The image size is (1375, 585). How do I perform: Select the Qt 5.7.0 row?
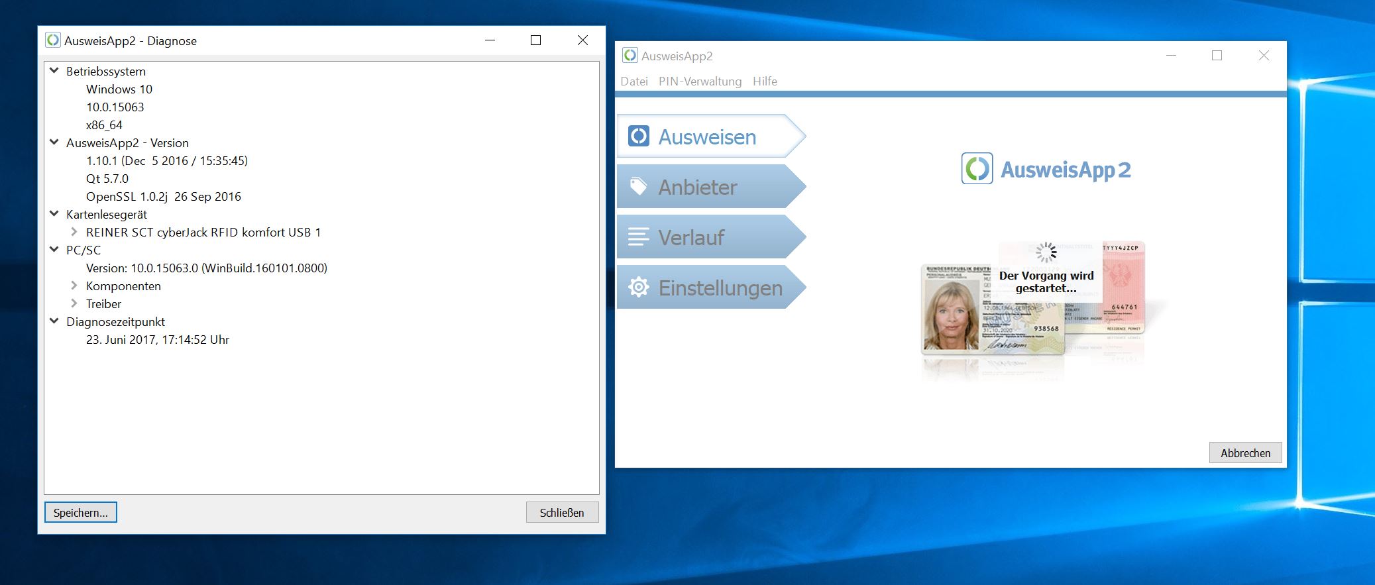(x=107, y=178)
